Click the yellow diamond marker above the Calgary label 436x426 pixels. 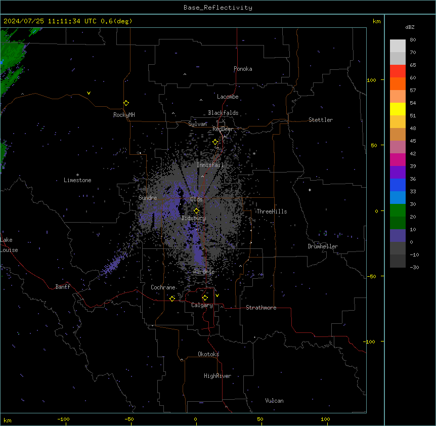(205, 298)
